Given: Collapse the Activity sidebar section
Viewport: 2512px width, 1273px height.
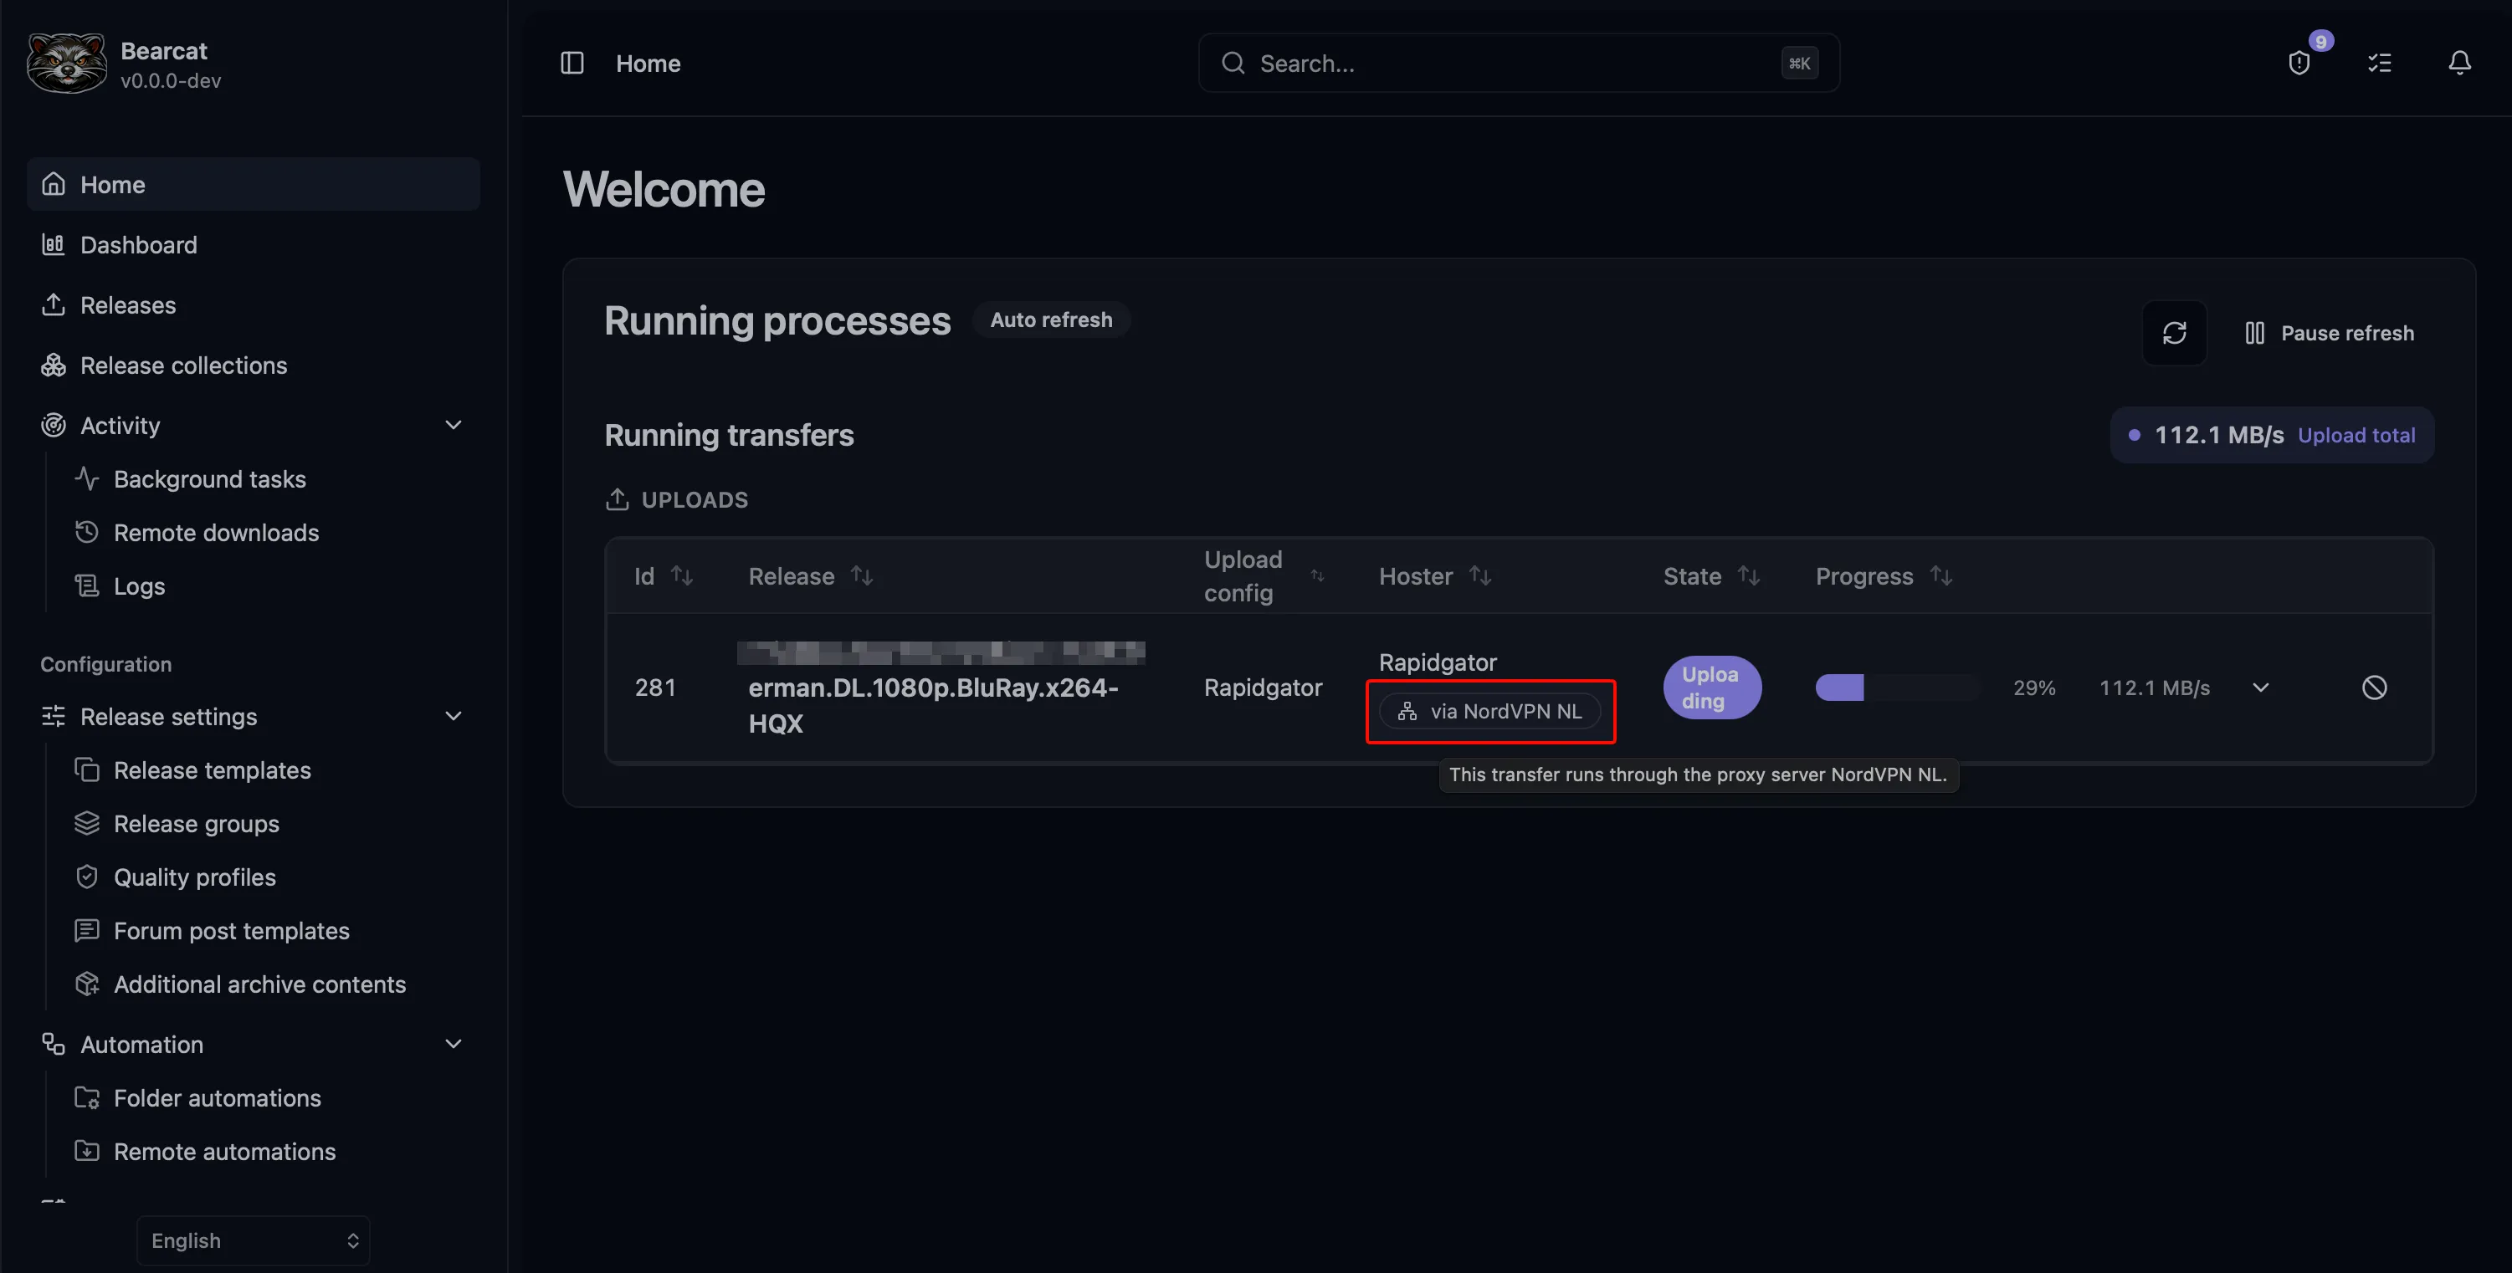Looking at the screenshot, I should [x=454, y=425].
